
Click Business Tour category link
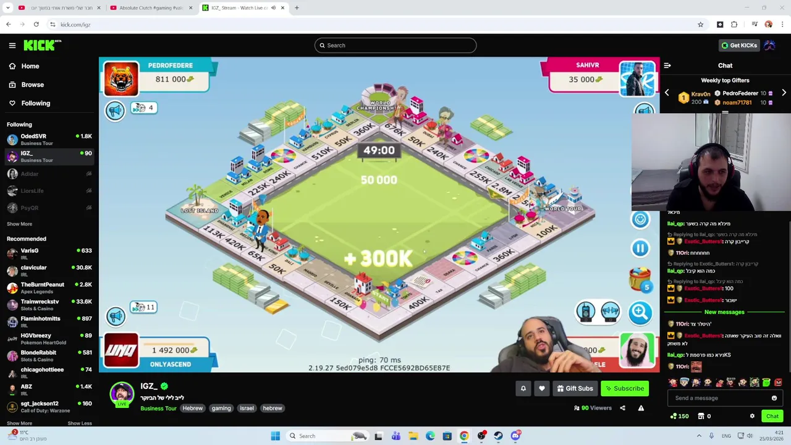click(158, 408)
